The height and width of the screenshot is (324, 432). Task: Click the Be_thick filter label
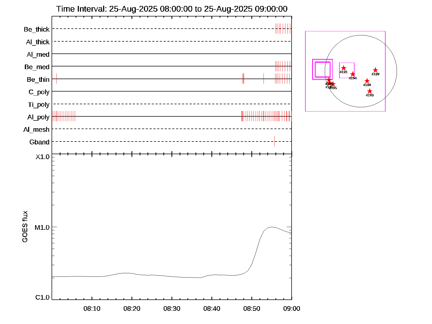tap(37, 29)
